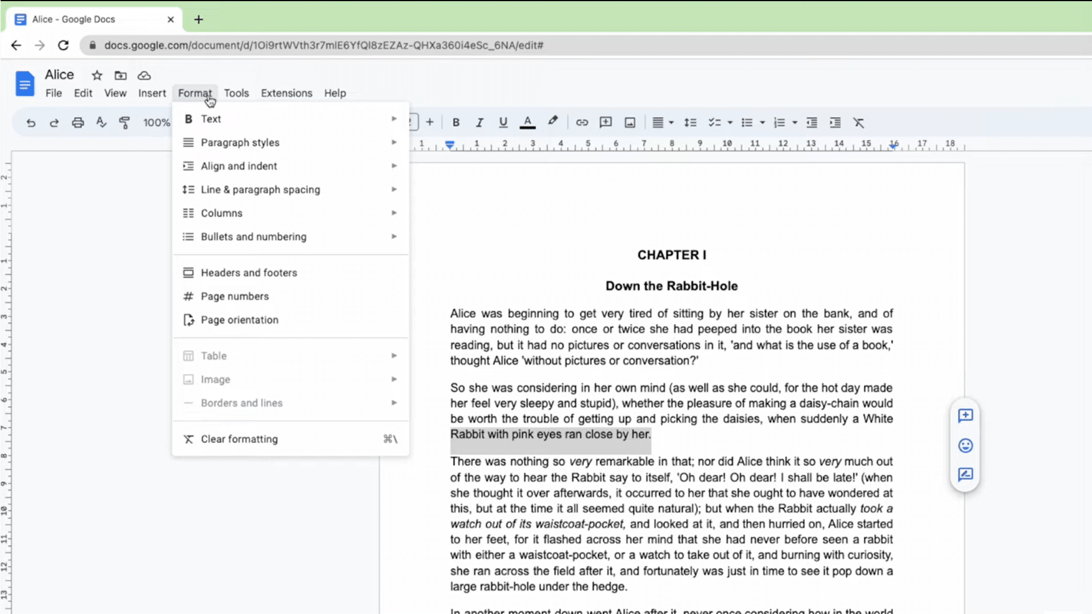Screen dimensions: 1092x614
Task: Click the Clear formatting toolbar icon
Action: pos(859,122)
